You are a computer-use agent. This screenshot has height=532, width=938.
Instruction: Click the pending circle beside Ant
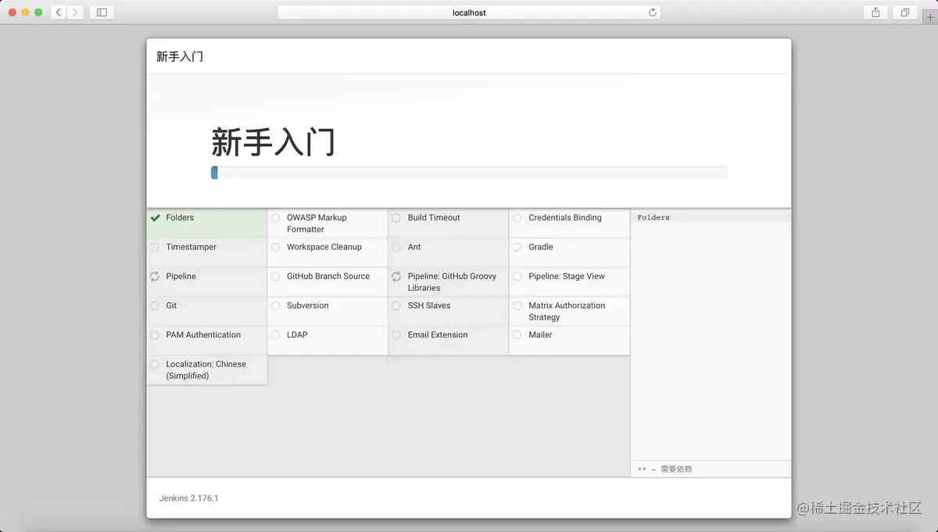point(396,247)
